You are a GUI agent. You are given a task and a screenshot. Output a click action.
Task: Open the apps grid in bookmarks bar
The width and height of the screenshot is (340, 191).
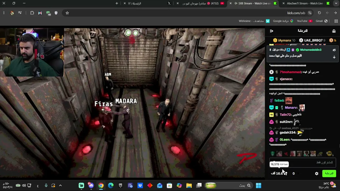coord(336,21)
